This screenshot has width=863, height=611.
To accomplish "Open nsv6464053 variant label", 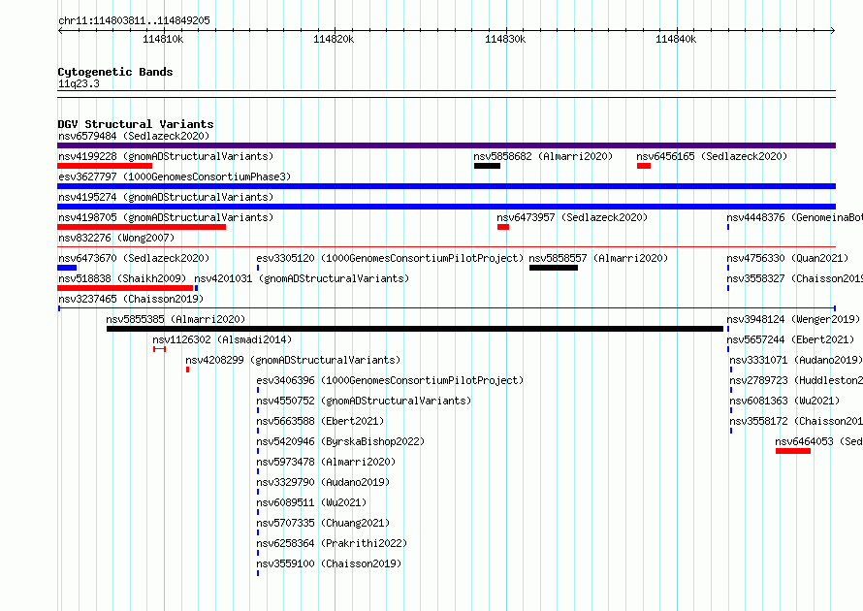I will [819, 441].
